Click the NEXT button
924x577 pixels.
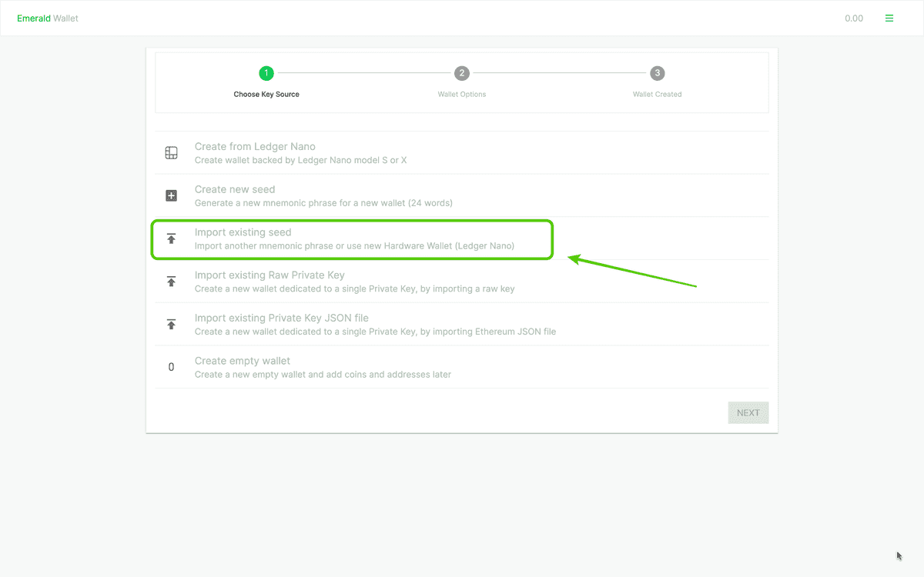[x=748, y=412]
